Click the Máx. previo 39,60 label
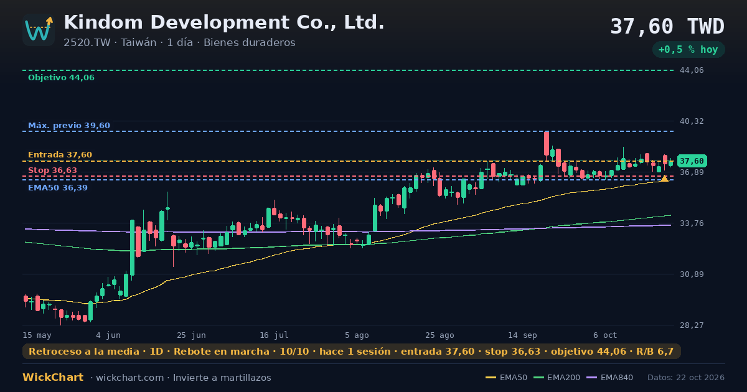 point(69,126)
